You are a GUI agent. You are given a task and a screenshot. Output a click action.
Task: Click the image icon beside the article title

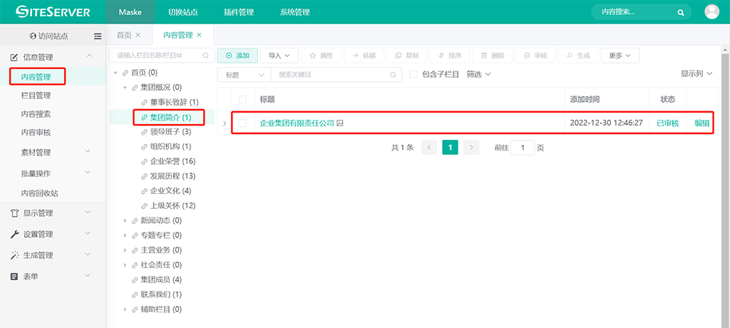[x=340, y=123]
